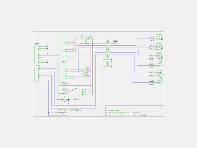Screen dimensions: 197x148
Task: Click the 470 resistor connected to the LED
Action: tap(82, 38)
